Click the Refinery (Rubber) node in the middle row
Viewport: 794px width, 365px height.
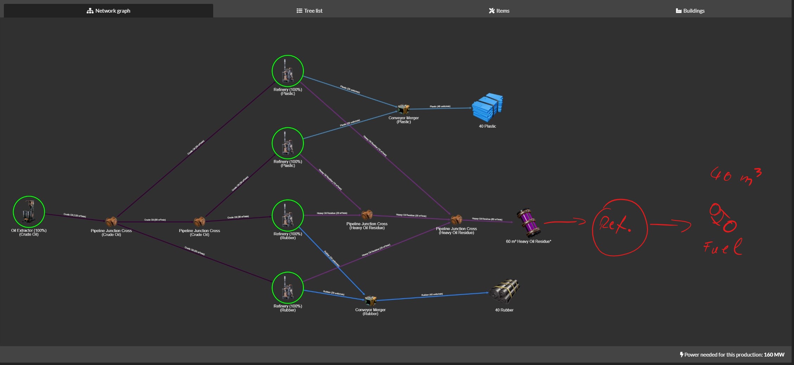click(287, 215)
